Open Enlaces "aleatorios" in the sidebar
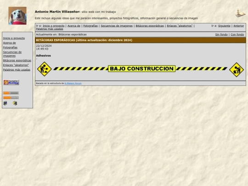This screenshot has height=186, width=248. tap(16, 65)
